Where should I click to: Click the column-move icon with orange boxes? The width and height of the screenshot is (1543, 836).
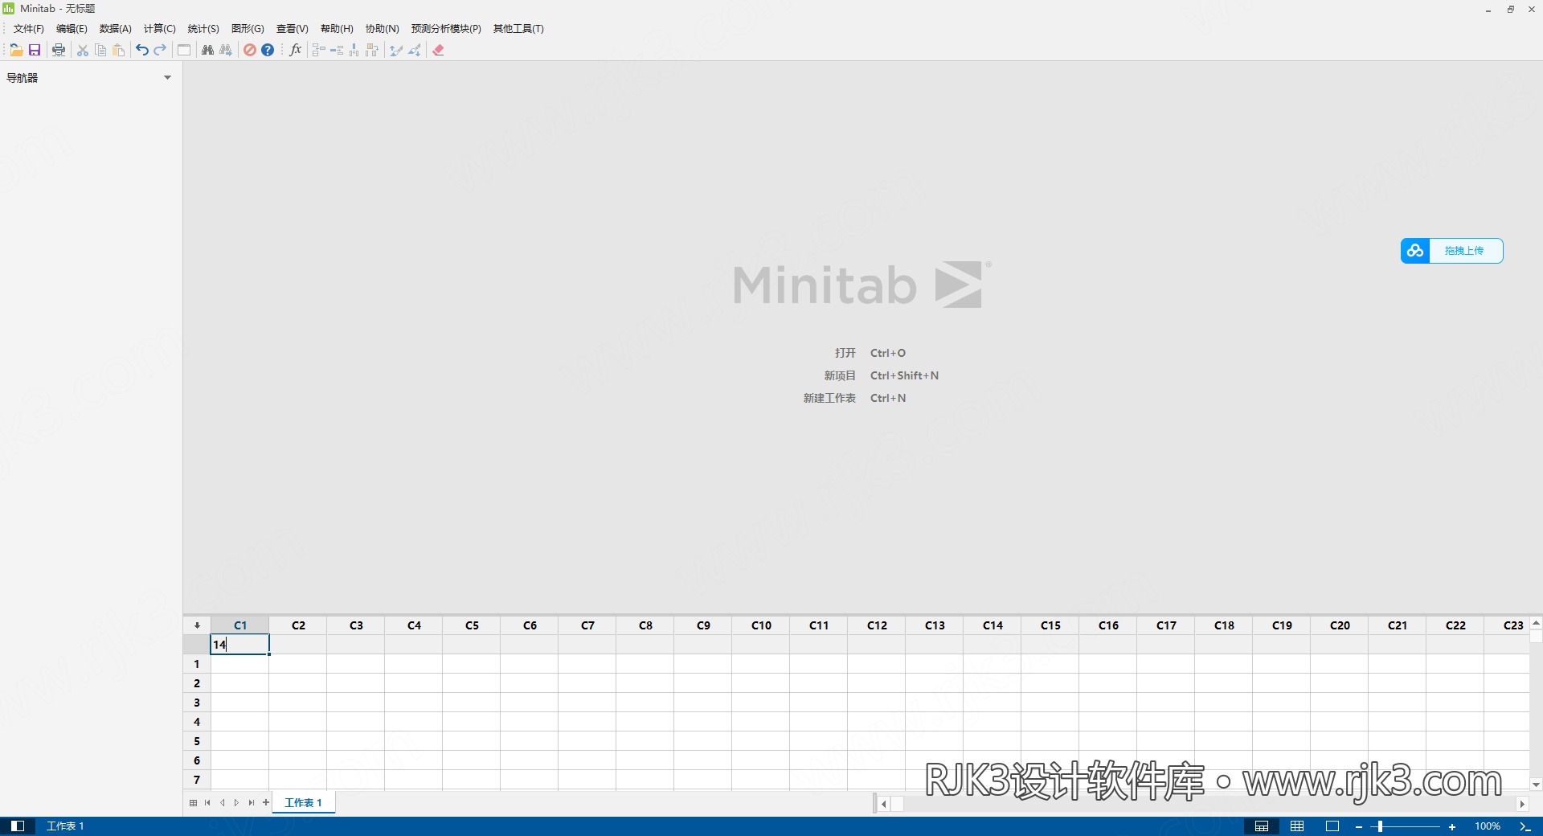pos(372,50)
